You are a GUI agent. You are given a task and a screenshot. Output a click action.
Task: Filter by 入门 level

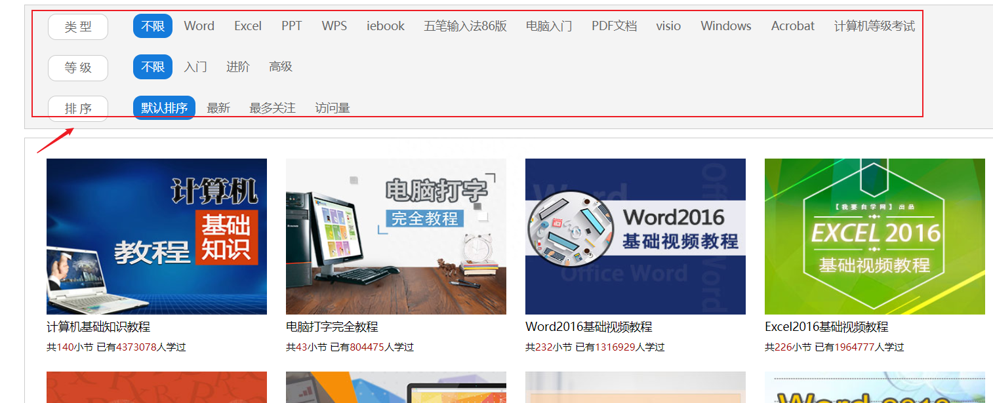[195, 67]
